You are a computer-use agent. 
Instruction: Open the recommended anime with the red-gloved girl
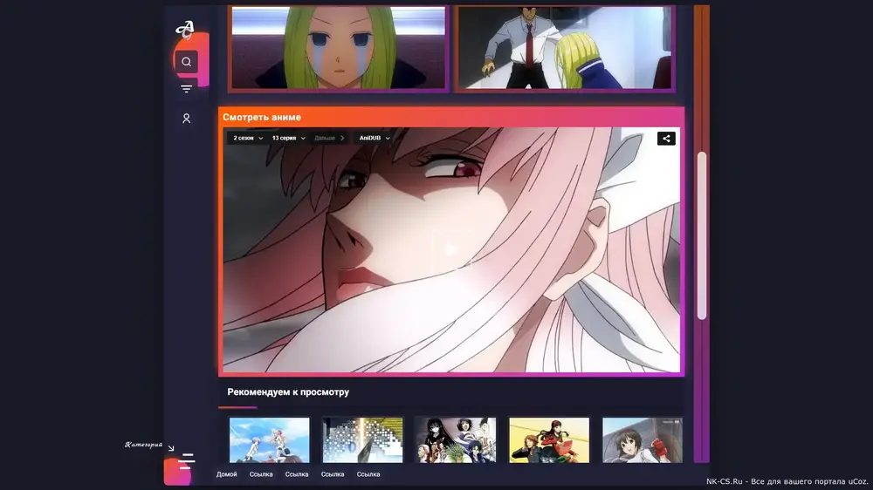point(643,440)
